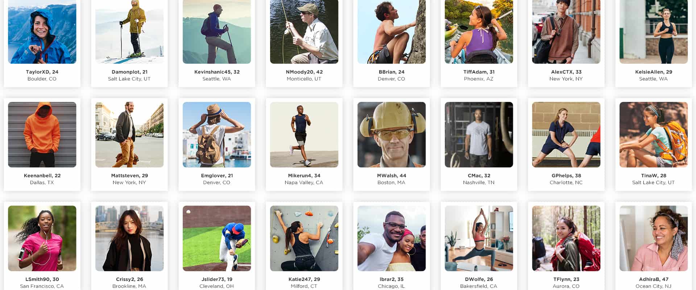Click the Keenanbell, 22 name link
The width and height of the screenshot is (696, 290).
tap(42, 175)
